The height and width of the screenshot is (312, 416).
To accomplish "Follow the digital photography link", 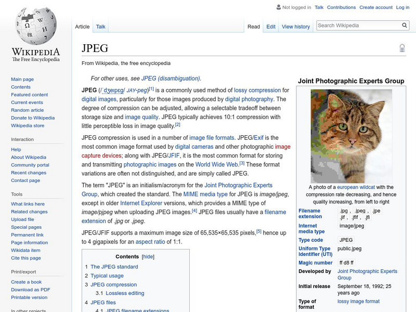I will tap(249, 99).
